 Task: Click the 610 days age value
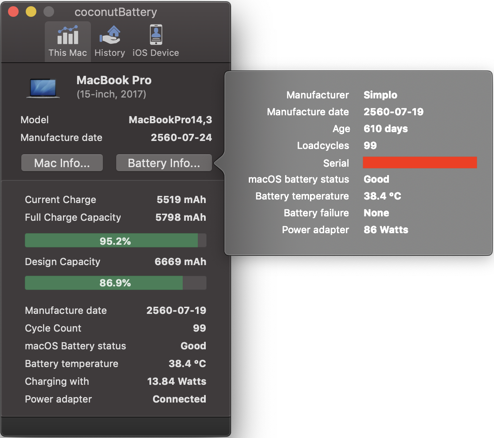tap(386, 129)
